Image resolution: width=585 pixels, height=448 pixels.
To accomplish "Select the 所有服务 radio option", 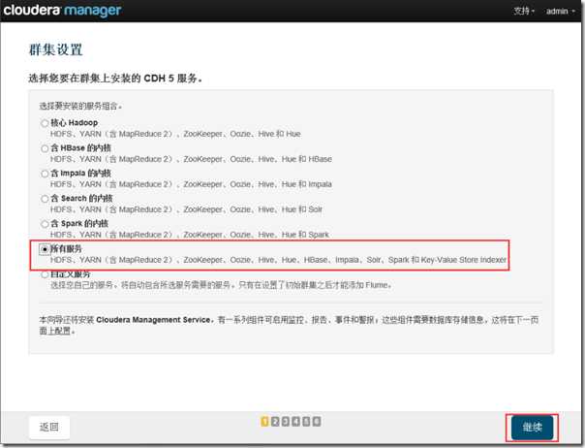I will point(45,249).
